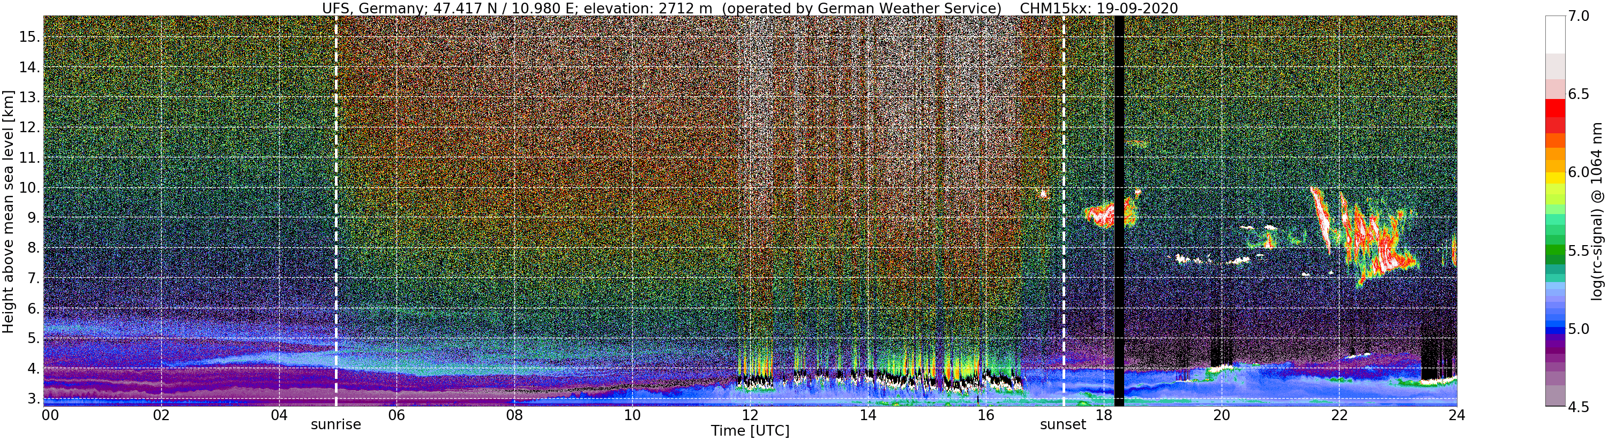This screenshot has width=1608, height=441.
Task: Click the '8.' height tick label
Action: tap(33, 248)
